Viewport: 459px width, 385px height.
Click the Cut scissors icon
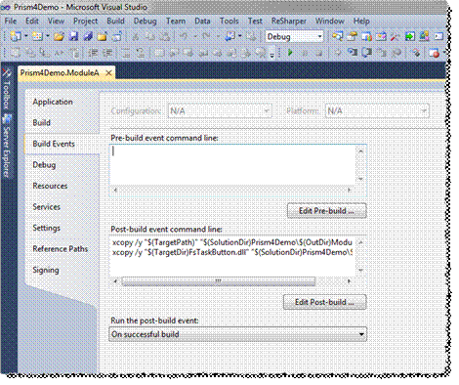(x=135, y=36)
